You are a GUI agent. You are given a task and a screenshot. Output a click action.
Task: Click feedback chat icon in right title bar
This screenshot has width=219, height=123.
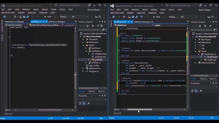coord(167,5)
